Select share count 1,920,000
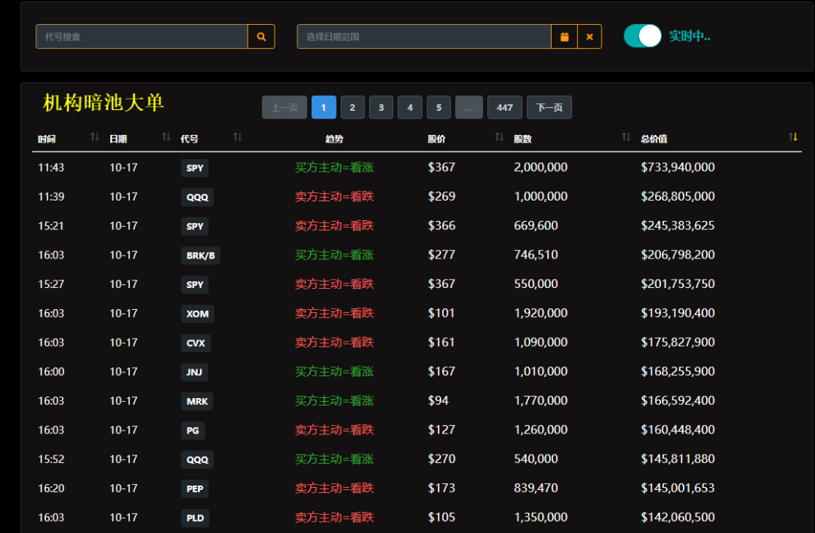This screenshot has width=815, height=533. [540, 313]
